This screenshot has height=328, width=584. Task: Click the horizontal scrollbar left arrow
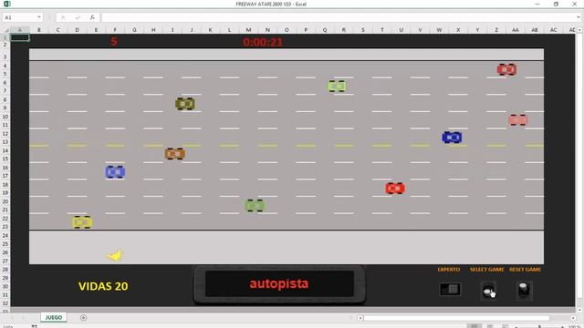(360, 318)
